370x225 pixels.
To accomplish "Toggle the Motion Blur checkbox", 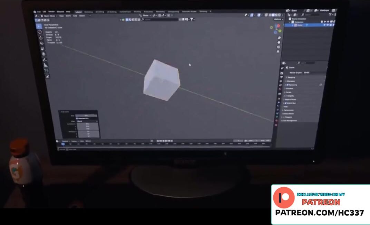I will tap(285, 103).
